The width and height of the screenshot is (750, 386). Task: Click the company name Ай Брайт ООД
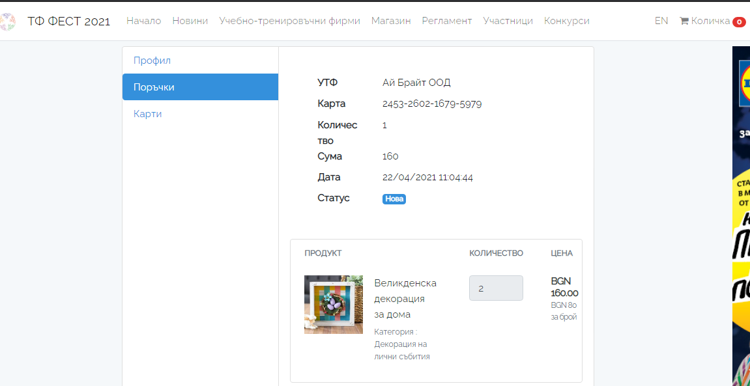tap(416, 83)
